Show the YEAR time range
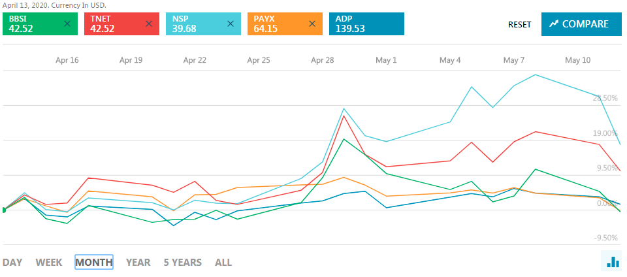 [138, 263]
